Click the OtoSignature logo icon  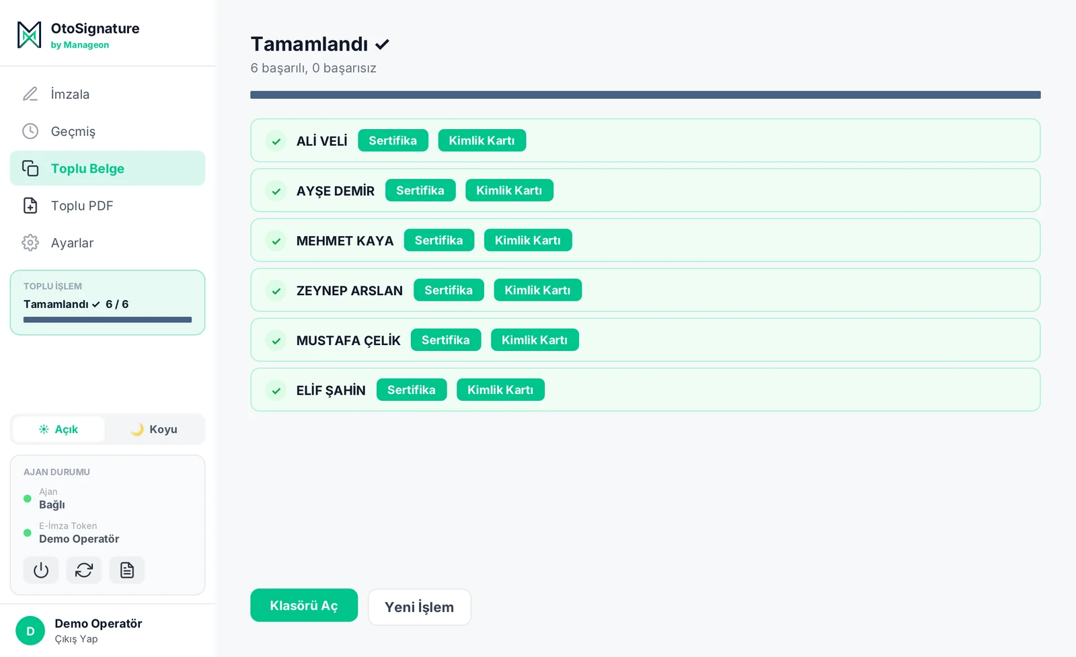pos(29,35)
